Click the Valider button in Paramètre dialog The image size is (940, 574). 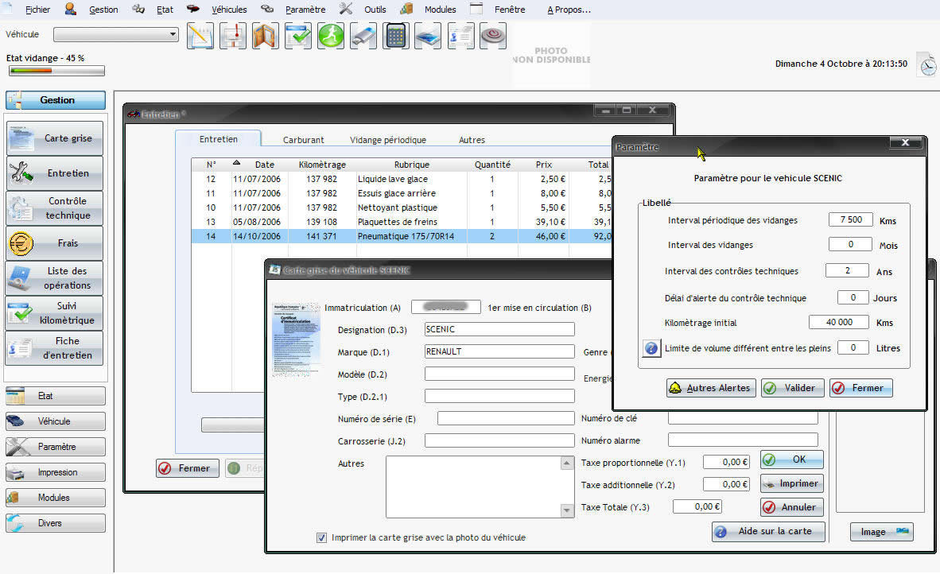790,388
